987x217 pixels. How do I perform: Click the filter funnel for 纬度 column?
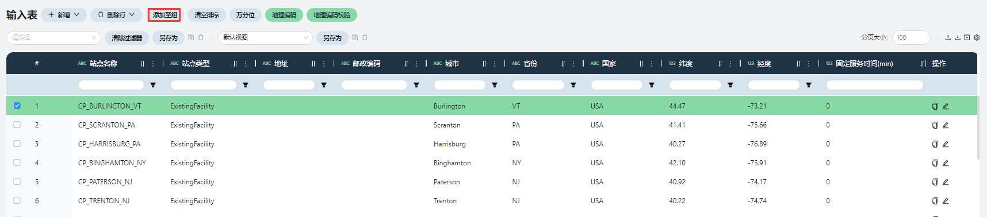pos(730,85)
